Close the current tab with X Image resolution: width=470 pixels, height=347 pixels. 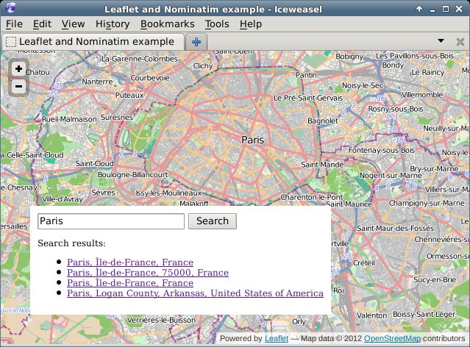(x=460, y=42)
